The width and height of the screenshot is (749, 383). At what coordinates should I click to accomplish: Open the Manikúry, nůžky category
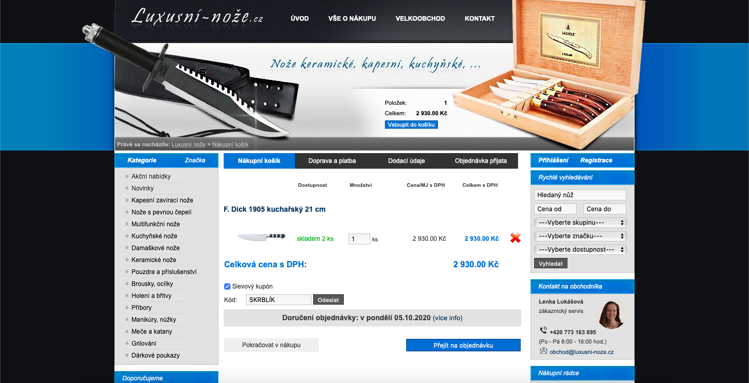(154, 320)
